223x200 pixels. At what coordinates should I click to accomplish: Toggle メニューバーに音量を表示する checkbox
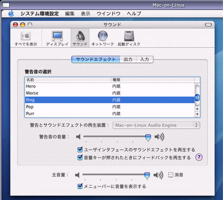tap(80, 186)
